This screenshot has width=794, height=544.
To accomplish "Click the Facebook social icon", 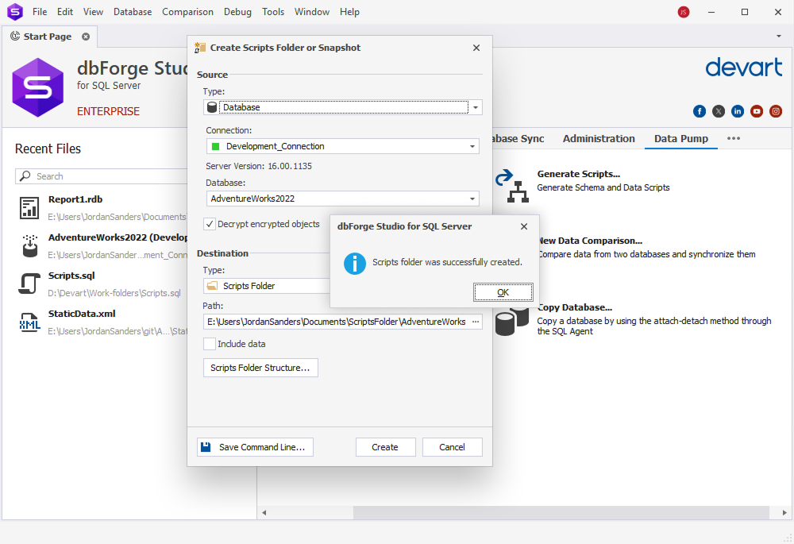I will coord(700,111).
